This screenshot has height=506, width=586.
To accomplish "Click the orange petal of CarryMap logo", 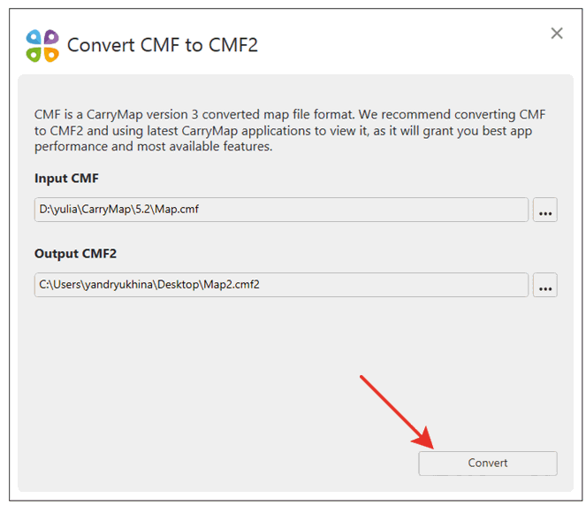I will tap(51, 54).
